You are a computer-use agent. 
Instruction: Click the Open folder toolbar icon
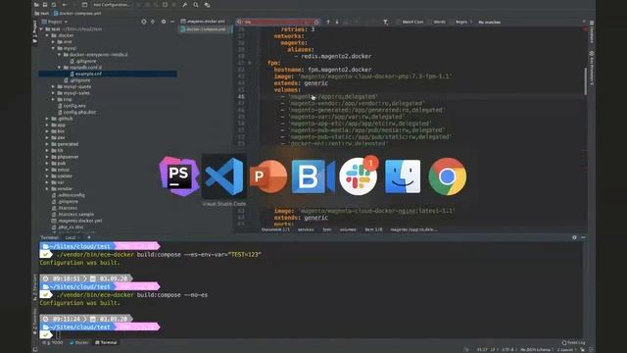36,5
